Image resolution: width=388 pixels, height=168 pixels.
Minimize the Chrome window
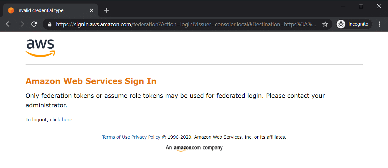pyautogui.click(x=343, y=6)
